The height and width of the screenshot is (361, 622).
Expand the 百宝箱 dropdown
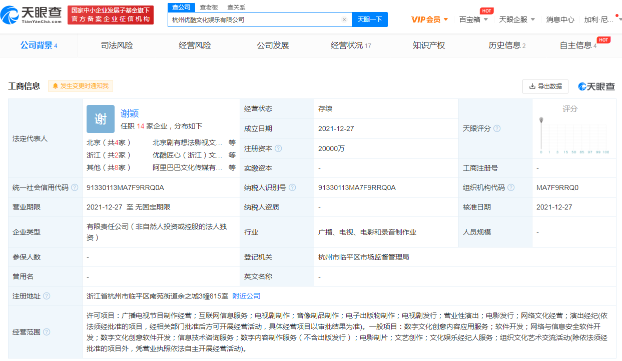473,19
